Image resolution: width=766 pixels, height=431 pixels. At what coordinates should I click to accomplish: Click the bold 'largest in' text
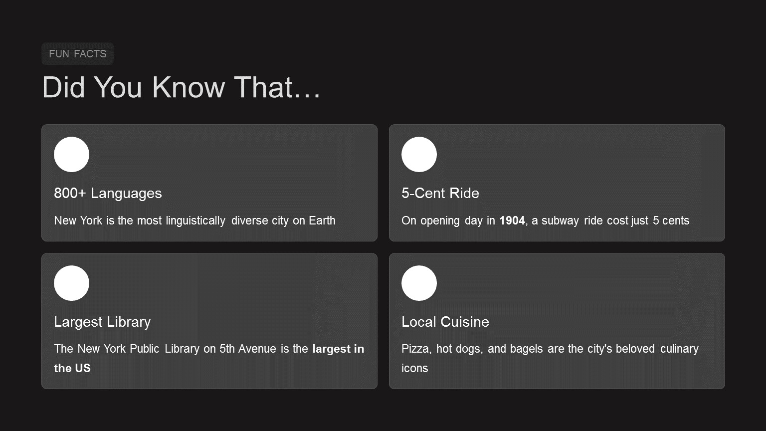(x=338, y=349)
